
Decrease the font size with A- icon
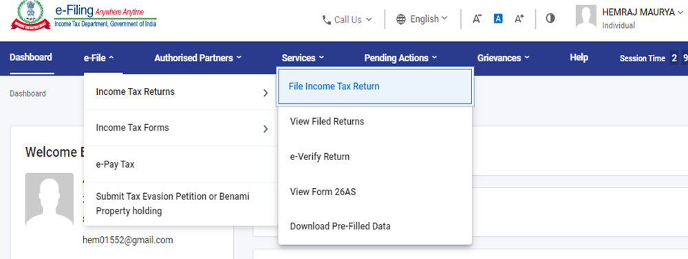[x=477, y=19]
